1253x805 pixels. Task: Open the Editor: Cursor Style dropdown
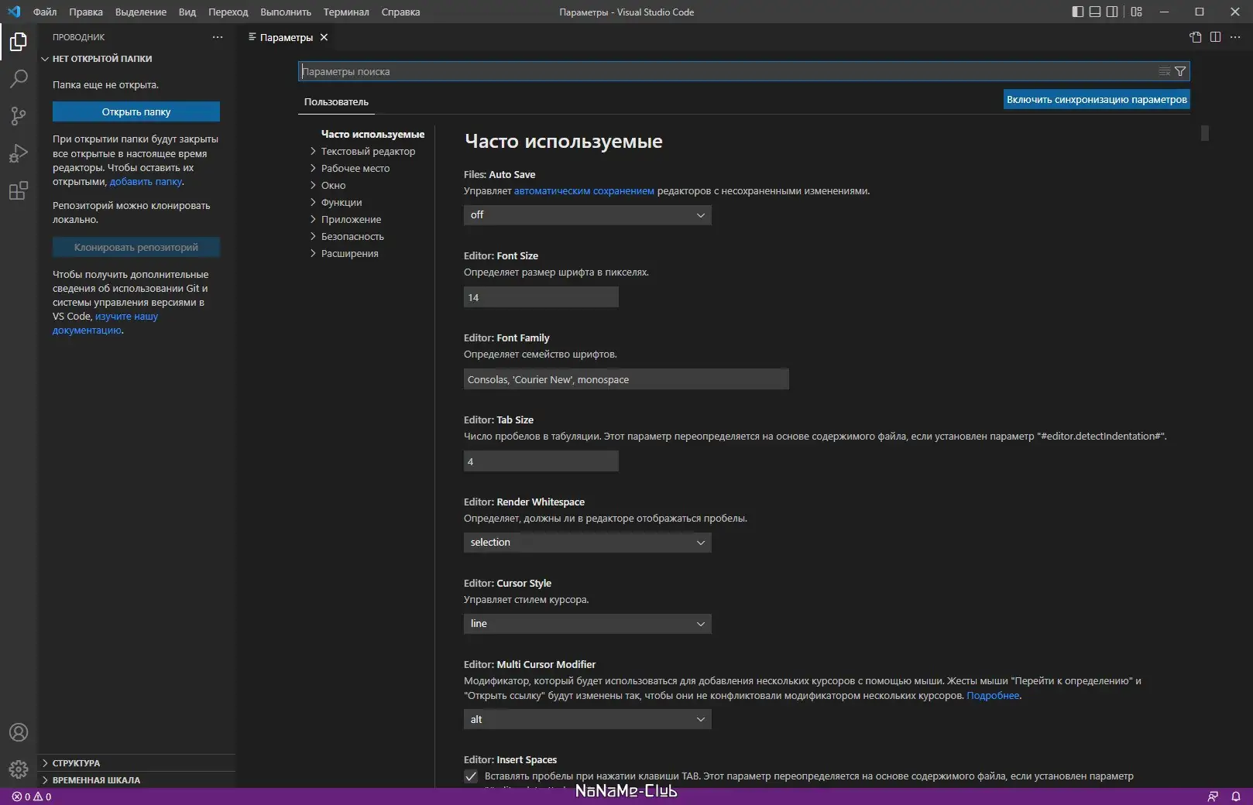pos(586,624)
